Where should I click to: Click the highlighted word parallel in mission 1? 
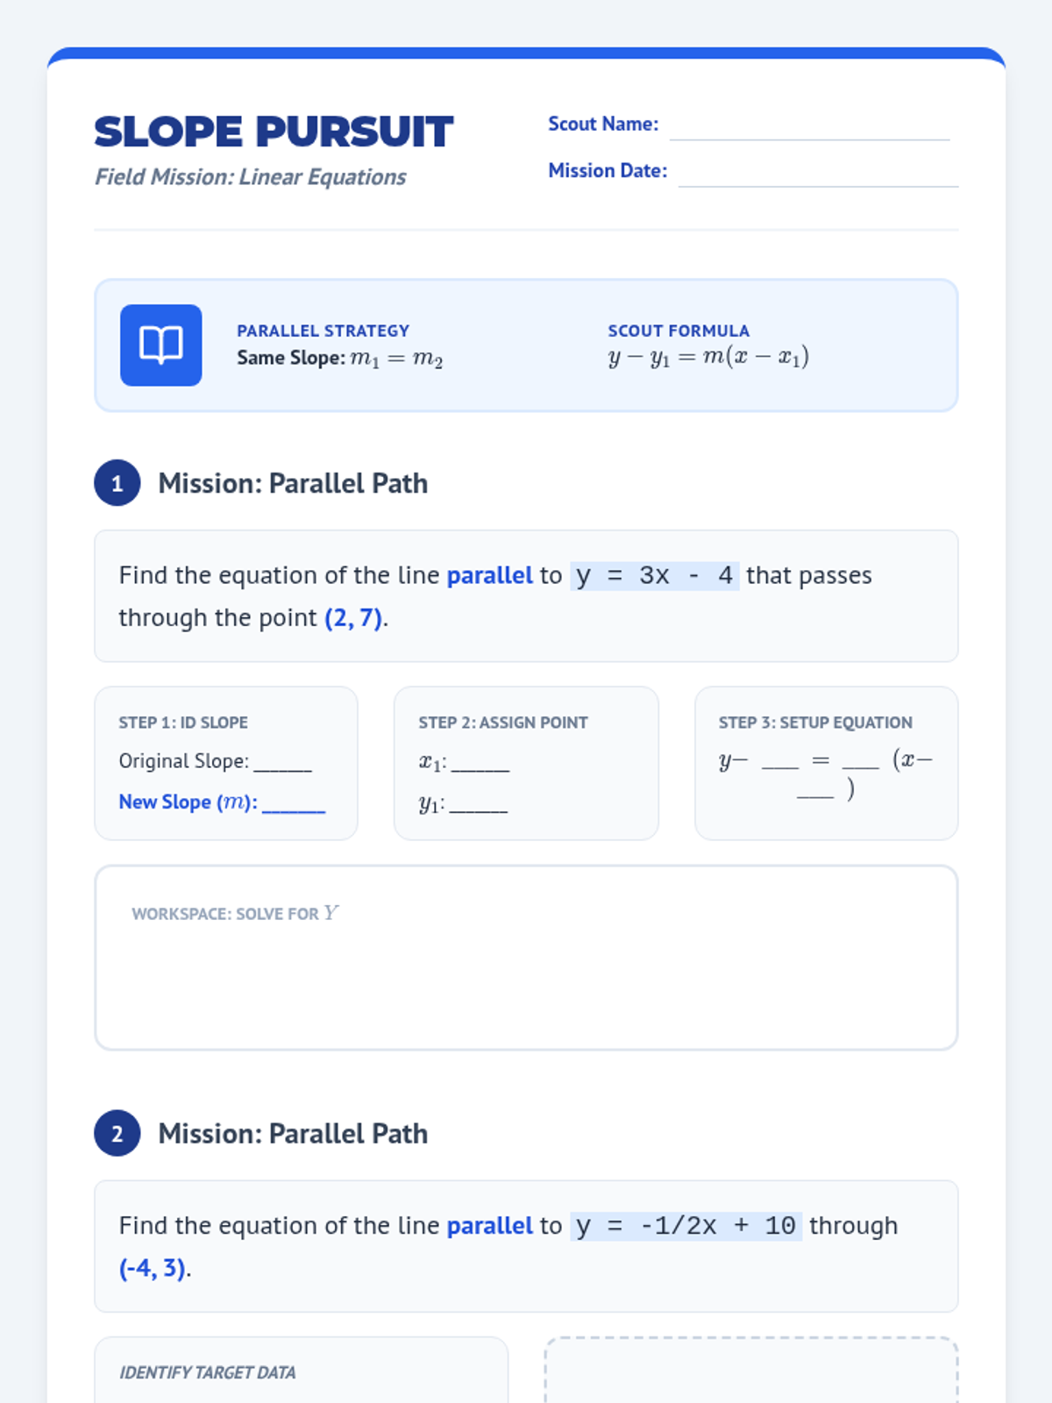tap(489, 575)
